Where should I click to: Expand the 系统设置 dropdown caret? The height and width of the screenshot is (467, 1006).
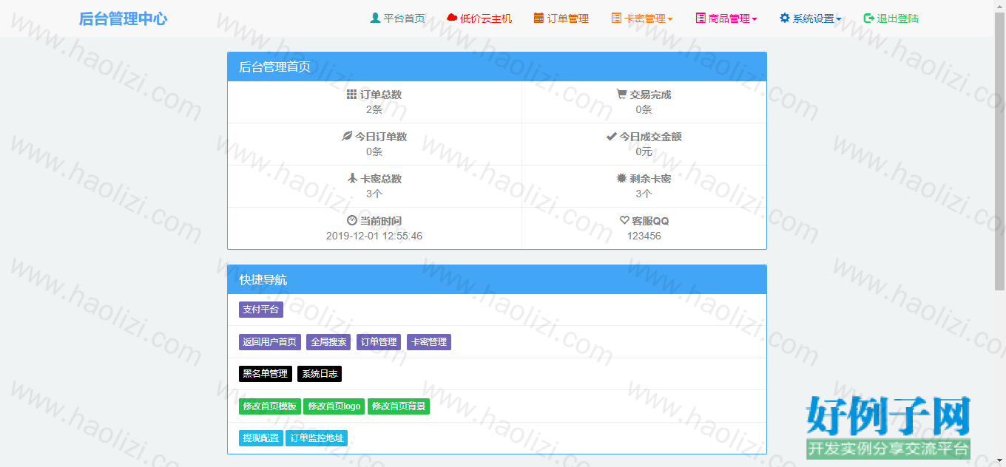tap(838, 19)
